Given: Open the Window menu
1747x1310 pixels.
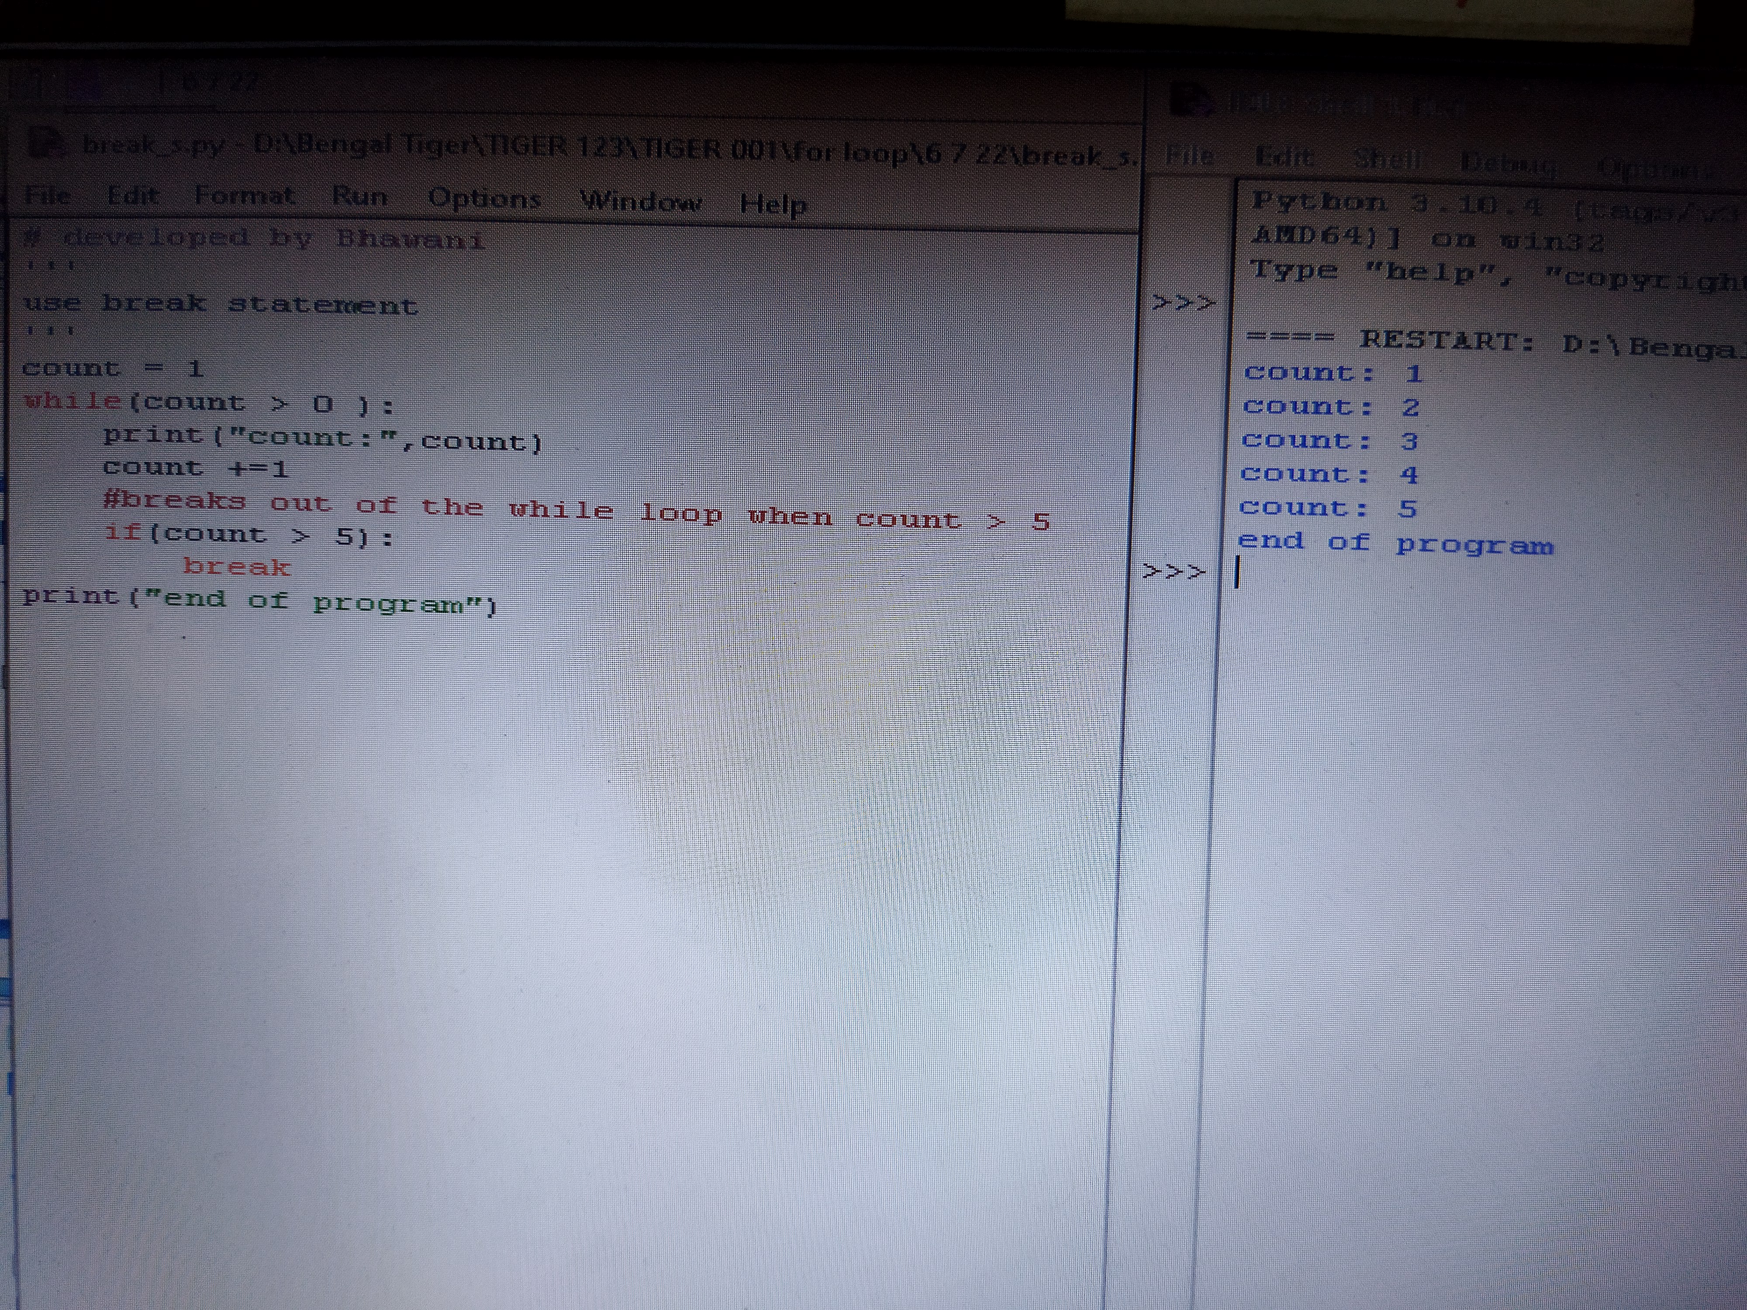Looking at the screenshot, I should 641,201.
